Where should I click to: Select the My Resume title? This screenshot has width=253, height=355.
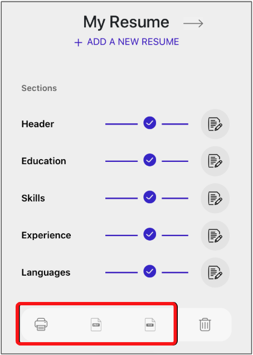pyautogui.click(x=126, y=22)
